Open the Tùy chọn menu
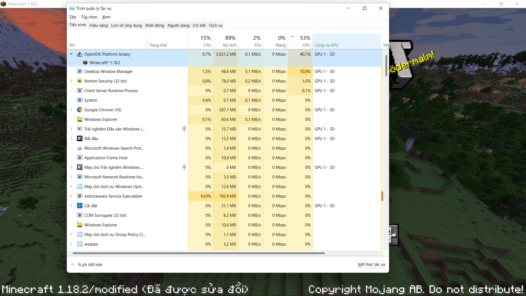Screen dimensions: 526x296 coord(89,17)
